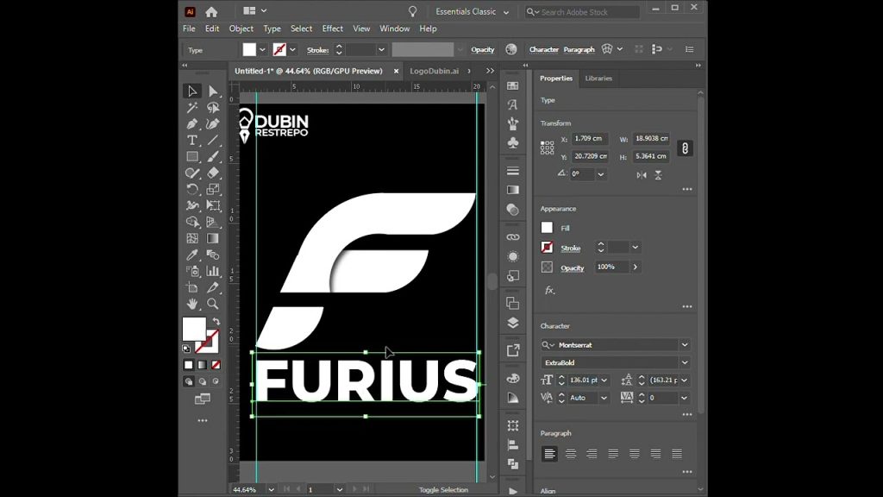Toggle align left paragraph button
This screenshot has height=497, width=883.
[549, 454]
